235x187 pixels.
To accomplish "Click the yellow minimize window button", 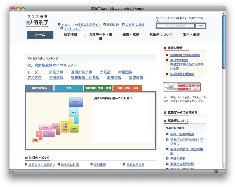I will [x=18, y=8].
